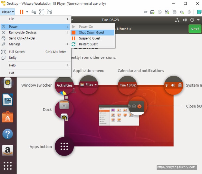Click the desktop preview illustration image
The width and height of the screenshot is (202, 174).
pos(119,116)
